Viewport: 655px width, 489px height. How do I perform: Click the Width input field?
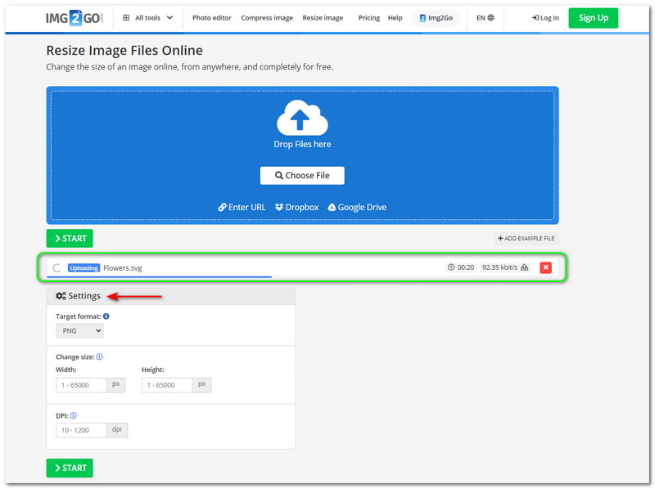[82, 384]
